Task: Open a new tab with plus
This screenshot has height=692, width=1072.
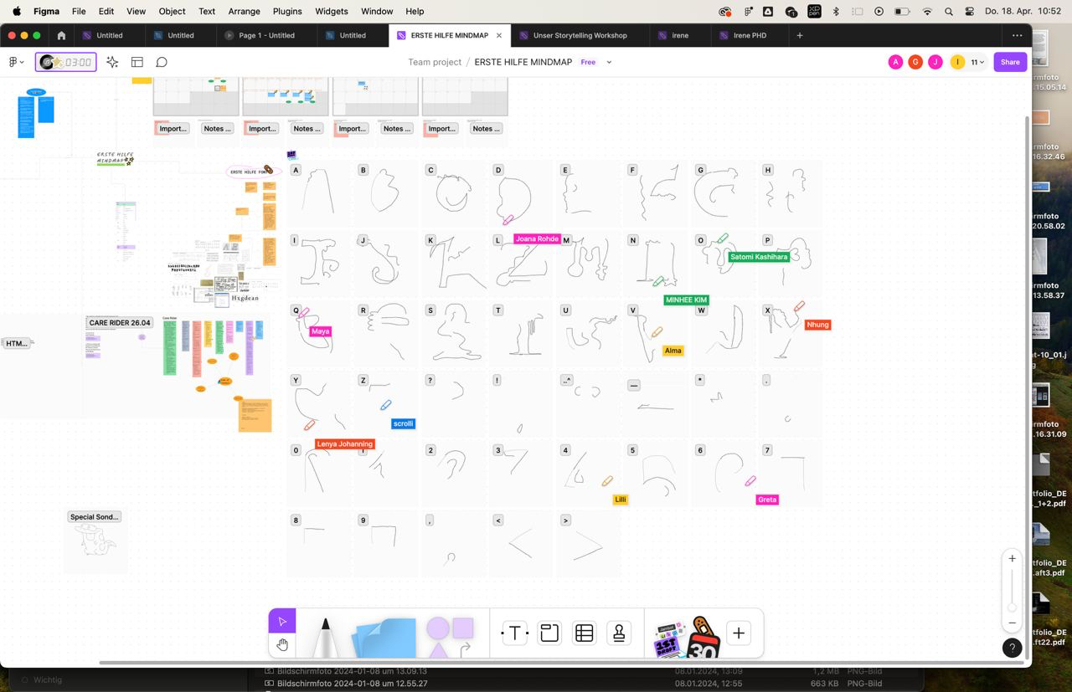Action: pyautogui.click(x=800, y=35)
